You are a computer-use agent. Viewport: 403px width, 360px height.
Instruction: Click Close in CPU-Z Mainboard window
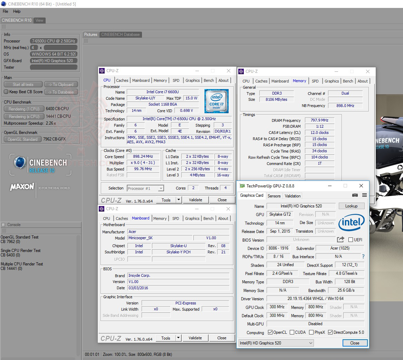[x=222, y=338]
